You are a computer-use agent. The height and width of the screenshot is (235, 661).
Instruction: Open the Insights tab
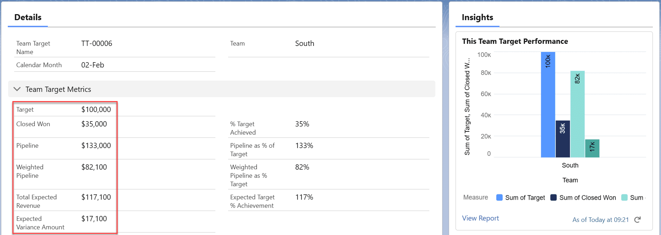tap(477, 17)
